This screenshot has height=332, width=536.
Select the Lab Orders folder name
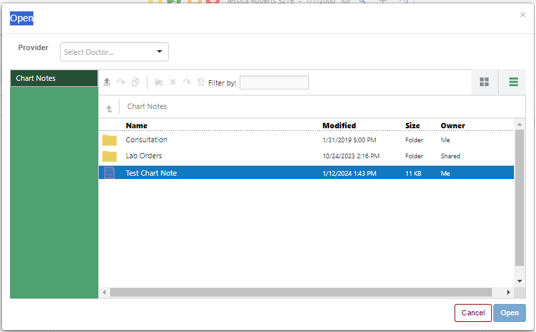[x=144, y=156]
